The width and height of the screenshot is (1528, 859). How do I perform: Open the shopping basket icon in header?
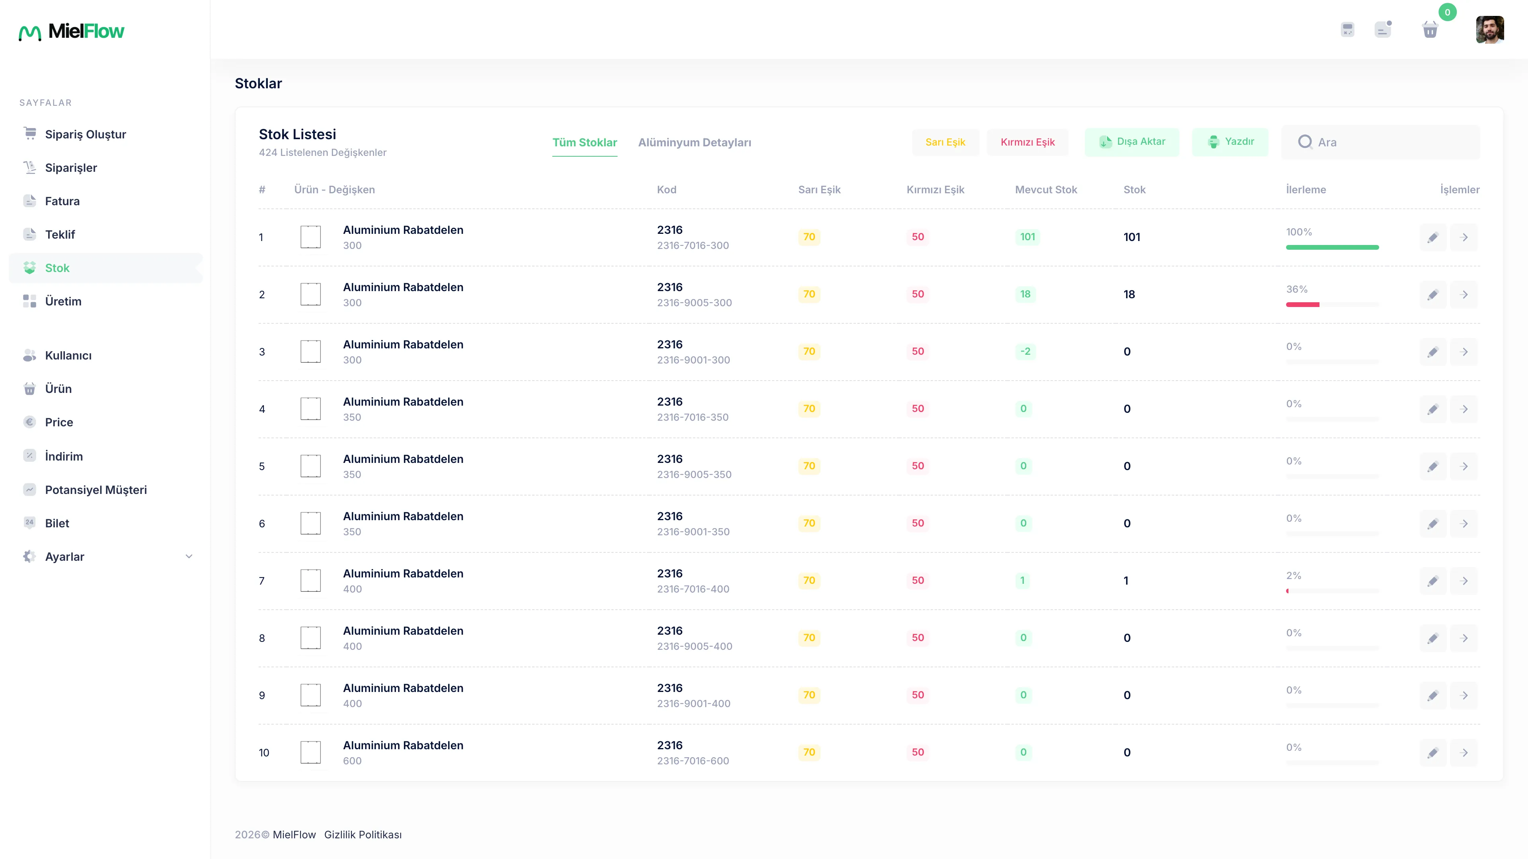pos(1430,29)
